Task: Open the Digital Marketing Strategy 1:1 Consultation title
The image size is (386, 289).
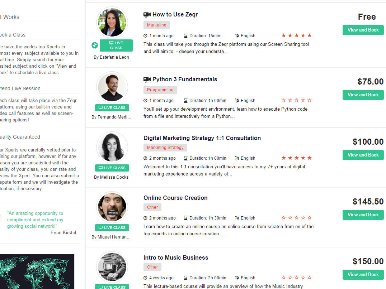Action: point(202,138)
